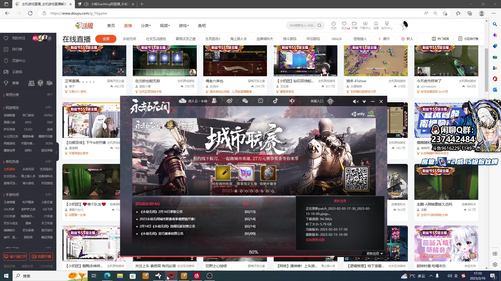Screen dimensions: 501x281
Task: Click the Douyu logo
Action: [x=84, y=25]
